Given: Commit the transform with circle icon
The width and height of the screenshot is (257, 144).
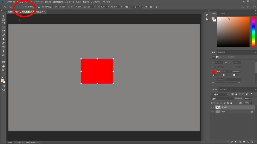Looking at the screenshot, I should [x=156, y=7].
